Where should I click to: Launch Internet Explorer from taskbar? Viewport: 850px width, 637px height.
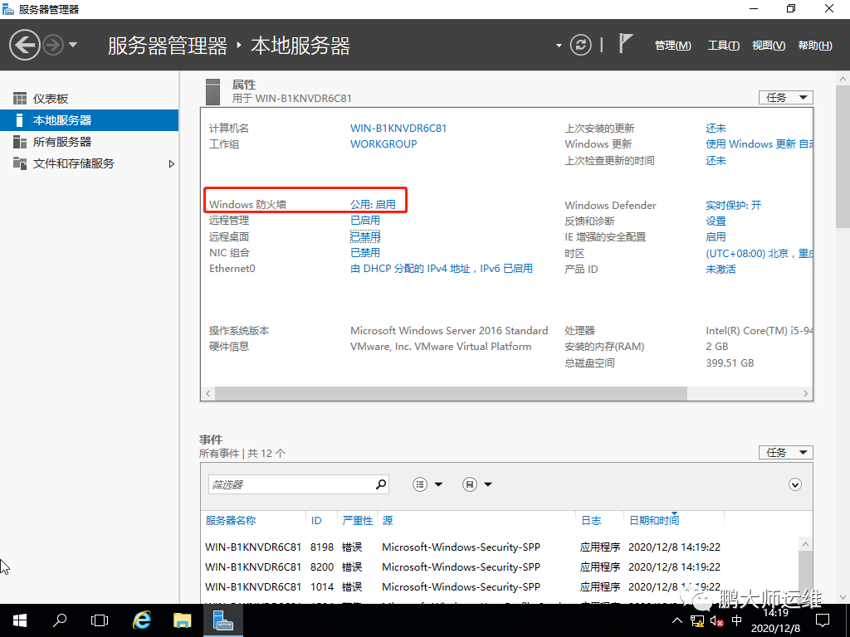pyautogui.click(x=142, y=620)
